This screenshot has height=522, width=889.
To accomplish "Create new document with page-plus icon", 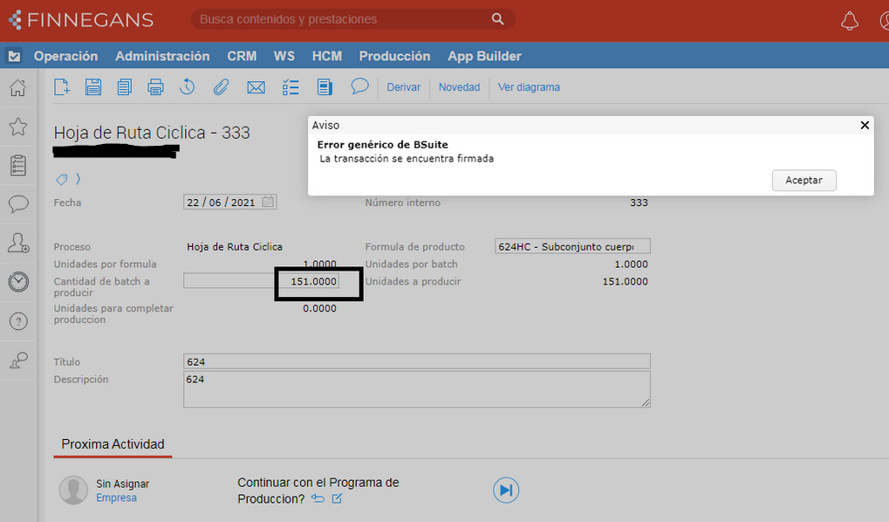I will click(62, 87).
